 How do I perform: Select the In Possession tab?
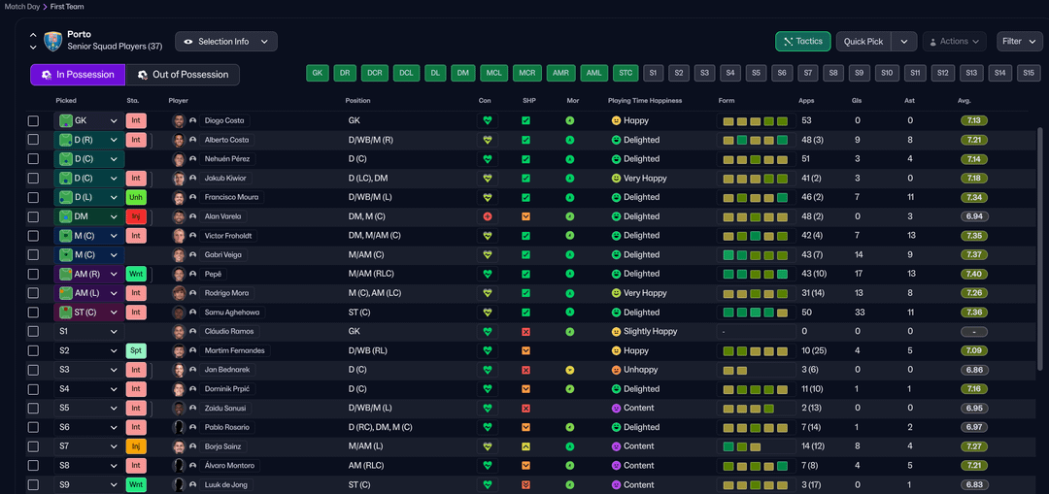[78, 75]
